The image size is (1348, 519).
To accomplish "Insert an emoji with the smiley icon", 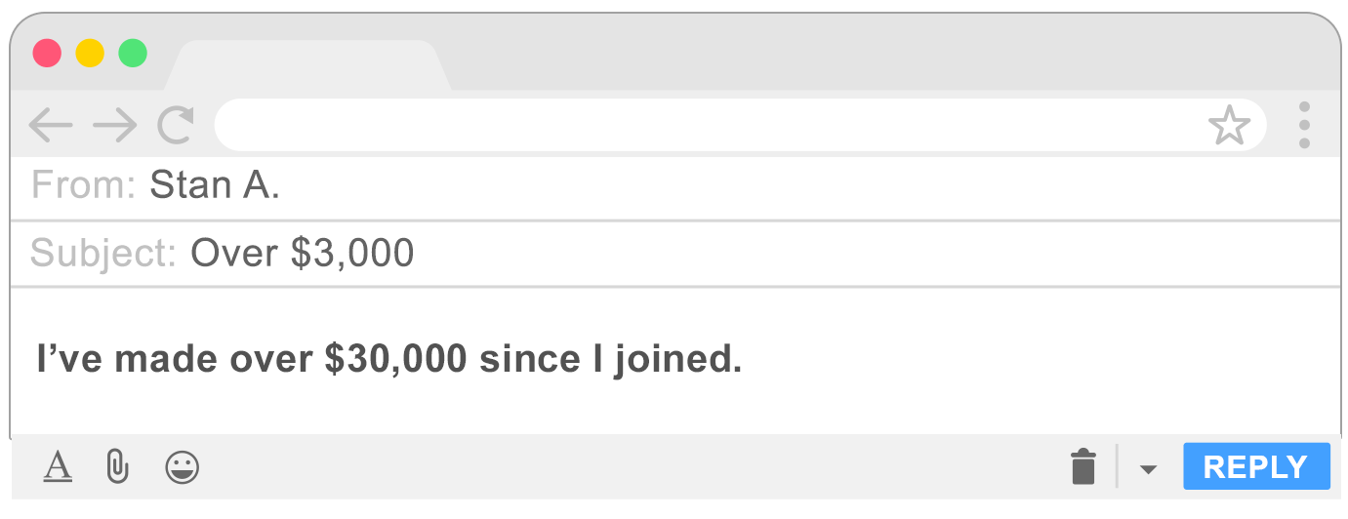I will (182, 467).
